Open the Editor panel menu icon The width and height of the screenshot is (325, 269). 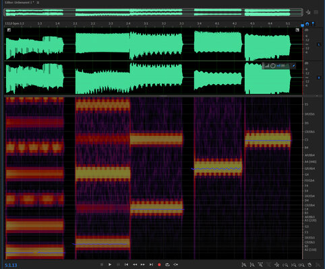(38, 3)
